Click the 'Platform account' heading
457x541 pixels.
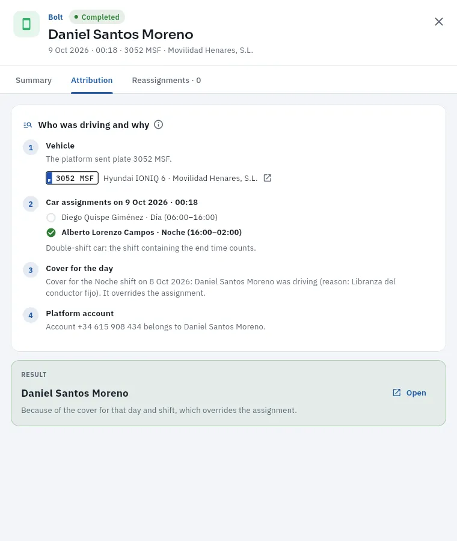point(80,313)
